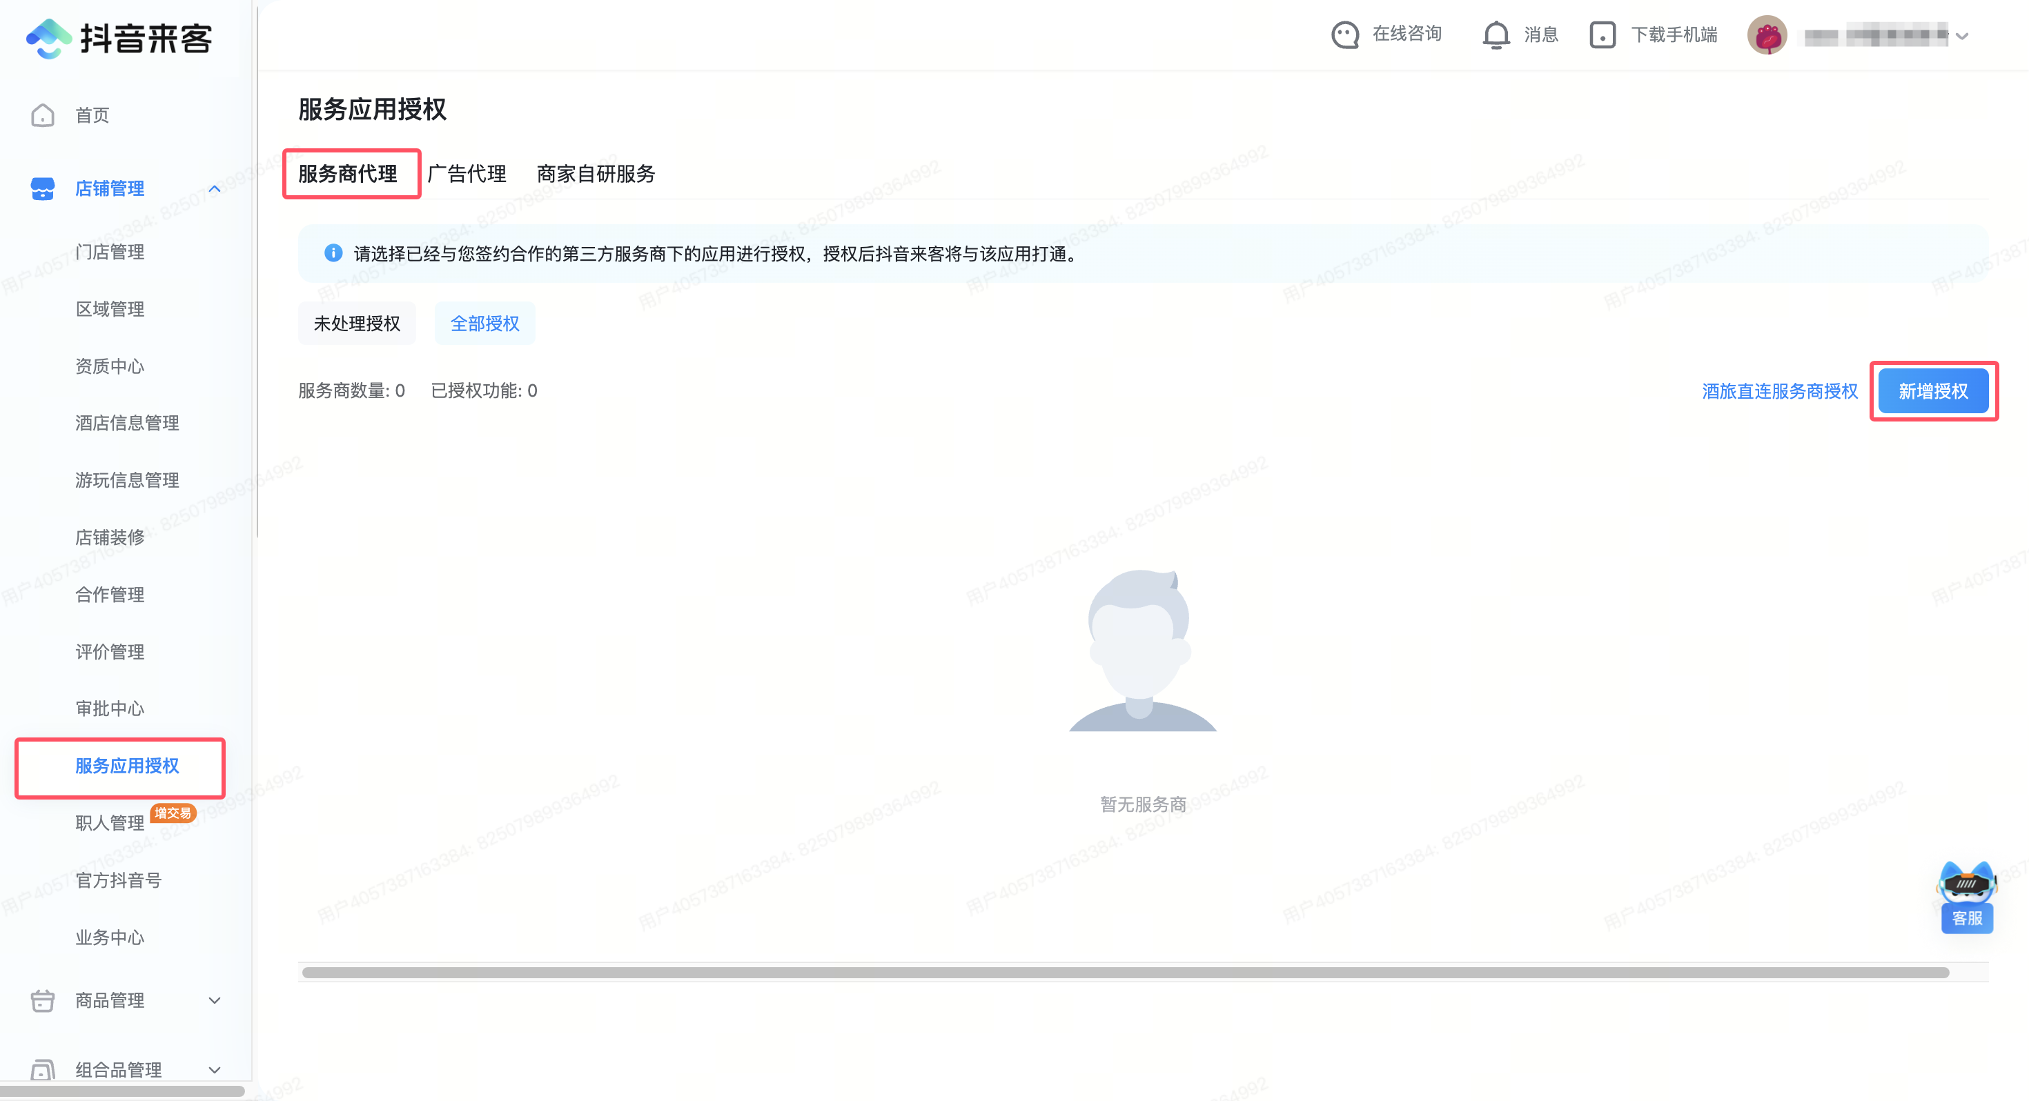Select the 店铺管理 storefront icon
The height and width of the screenshot is (1101, 2029).
click(x=43, y=189)
